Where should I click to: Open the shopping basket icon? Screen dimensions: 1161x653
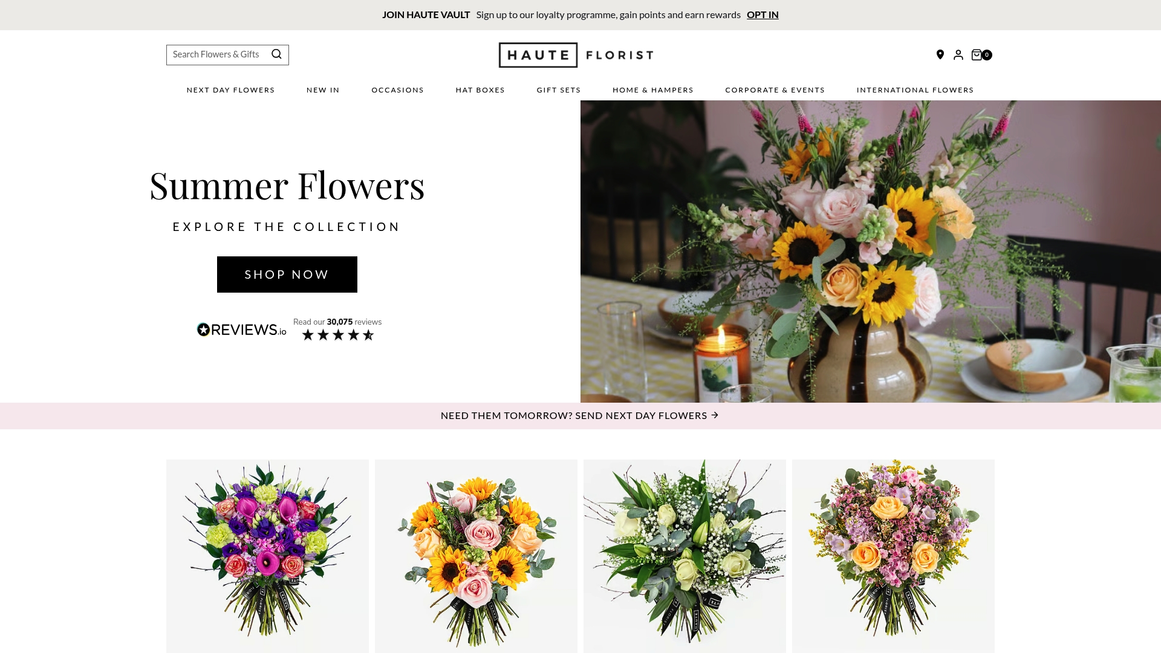click(x=977, y=55)
